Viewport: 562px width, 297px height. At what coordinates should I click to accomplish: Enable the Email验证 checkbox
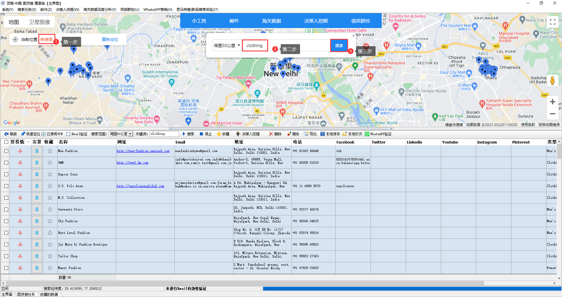pyautogui.click(x=68, y=134)
